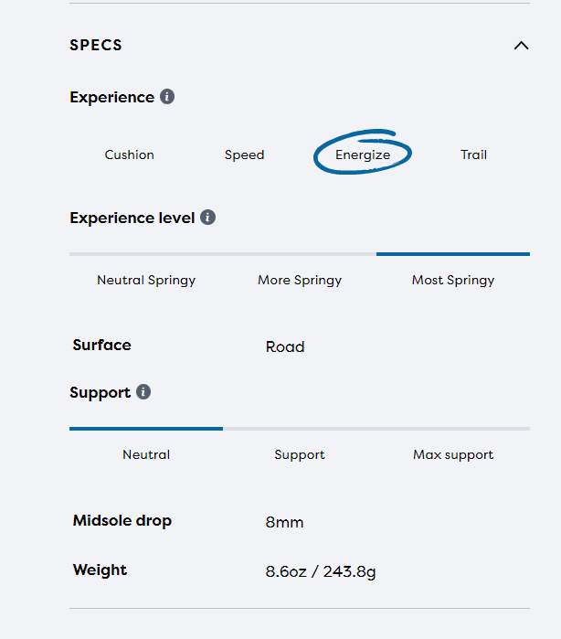Click the 8mm midsole drop value
The height and width of the screenshot is (639, 561).
click(x=284, y=523)
